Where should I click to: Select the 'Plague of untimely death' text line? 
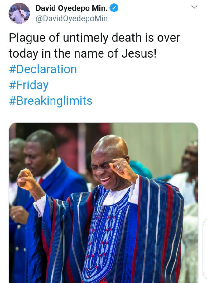[94, 38]
